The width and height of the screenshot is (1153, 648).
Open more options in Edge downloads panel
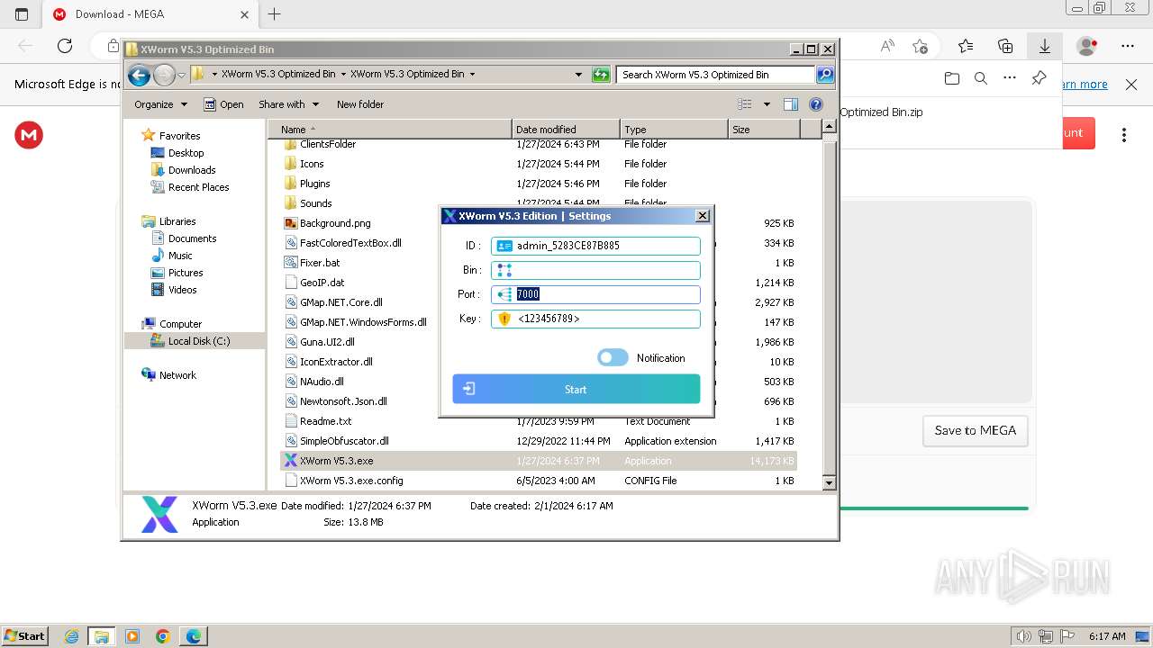click(x=1010, y=78)
